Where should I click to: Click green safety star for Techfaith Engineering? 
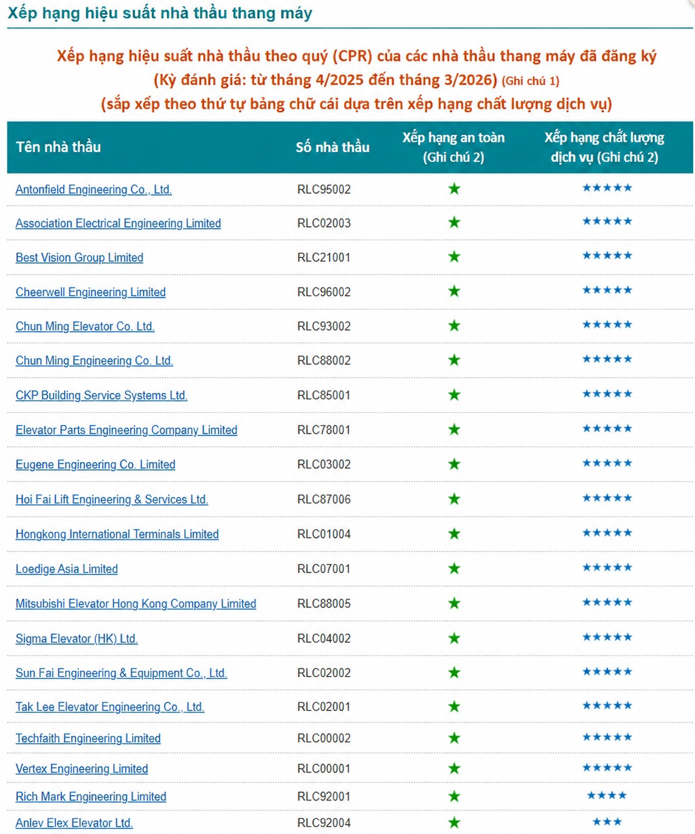[x=454, y=738]
